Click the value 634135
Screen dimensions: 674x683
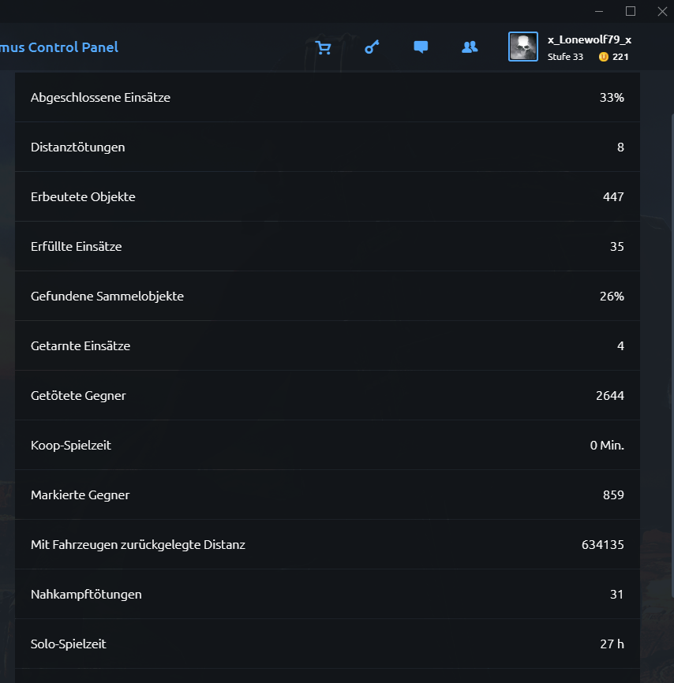point(602,544)
